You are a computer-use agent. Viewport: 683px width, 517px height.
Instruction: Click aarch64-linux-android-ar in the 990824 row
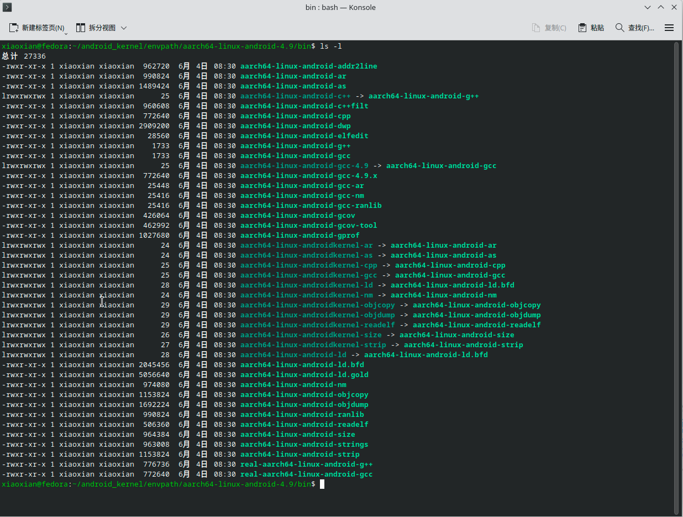coord(293,76)
